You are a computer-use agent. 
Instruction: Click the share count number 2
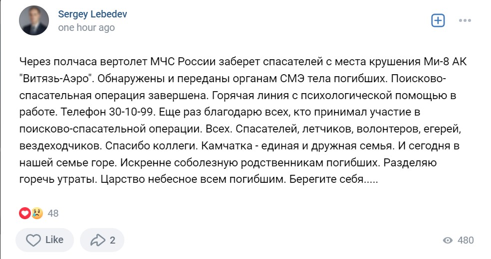point(112,240)
